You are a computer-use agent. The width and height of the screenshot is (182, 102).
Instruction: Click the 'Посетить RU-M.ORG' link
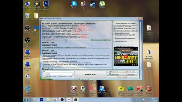pos(121,33)
